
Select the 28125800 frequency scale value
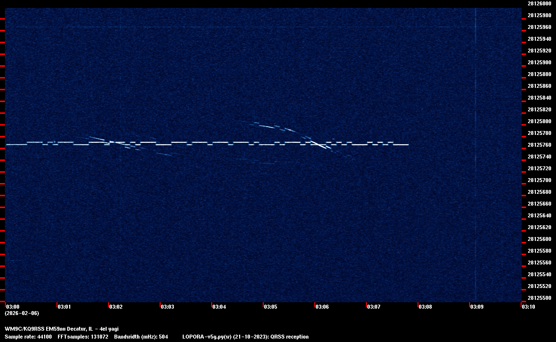(539, 121)
